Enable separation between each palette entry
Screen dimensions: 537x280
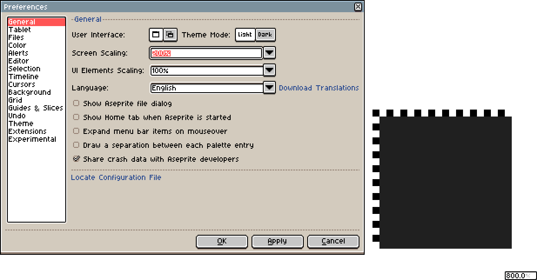pos(163,145)
